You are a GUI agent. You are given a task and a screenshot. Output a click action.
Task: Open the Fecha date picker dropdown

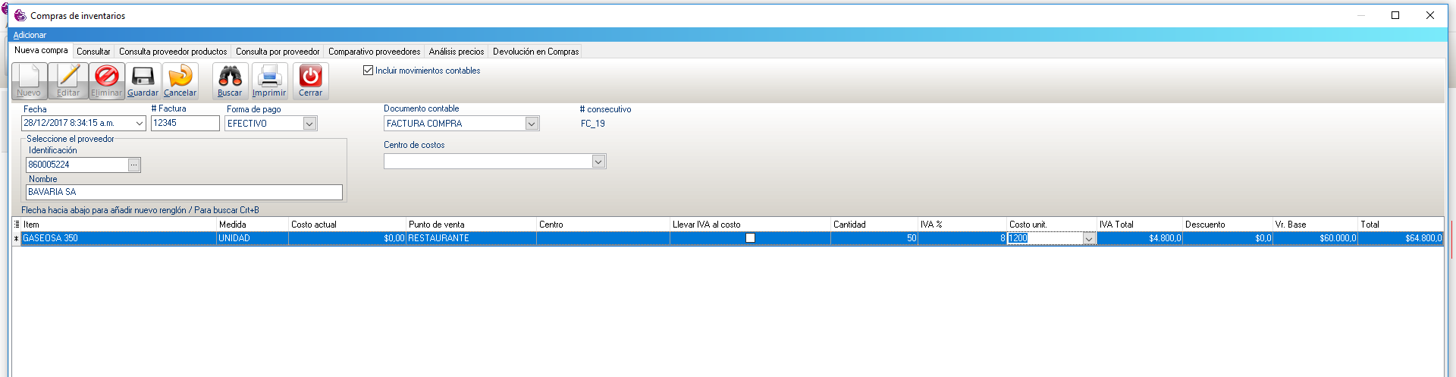[140, 124]
